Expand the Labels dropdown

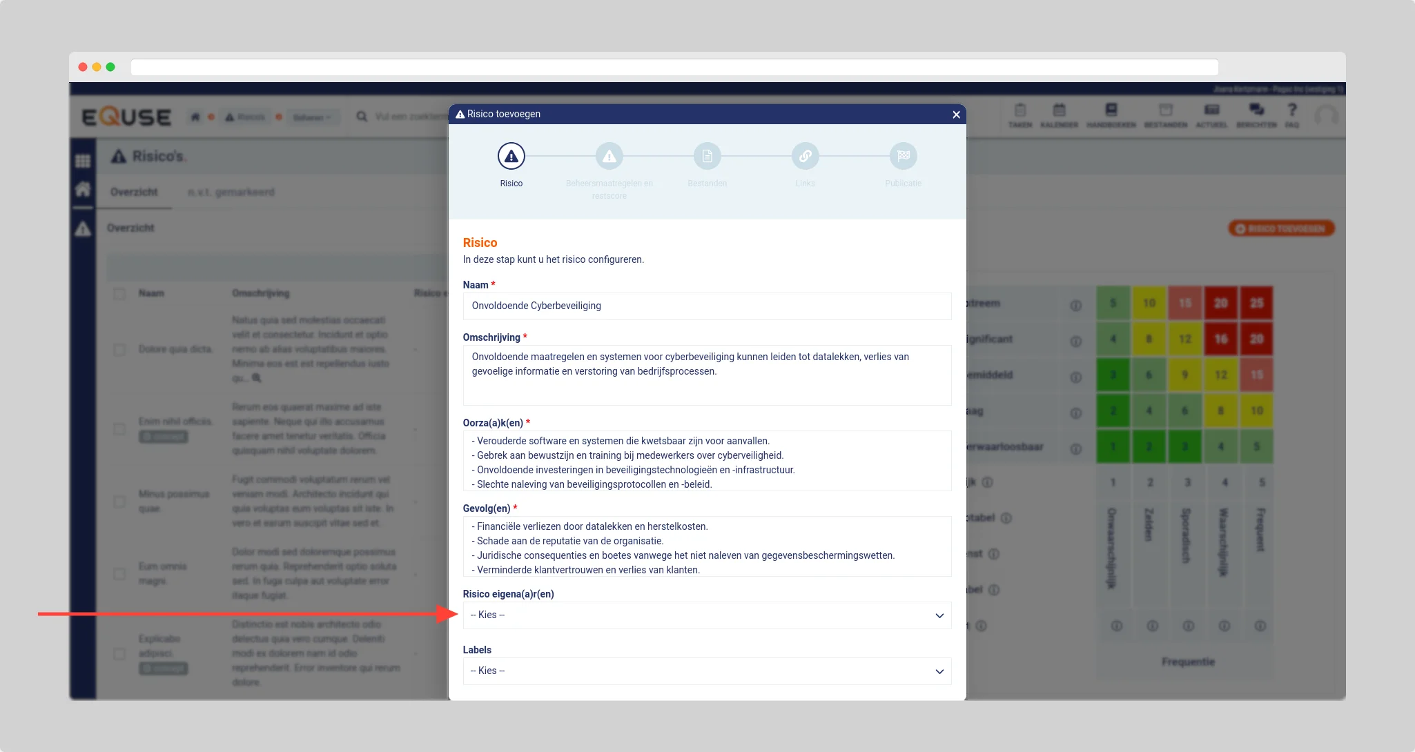707,671
